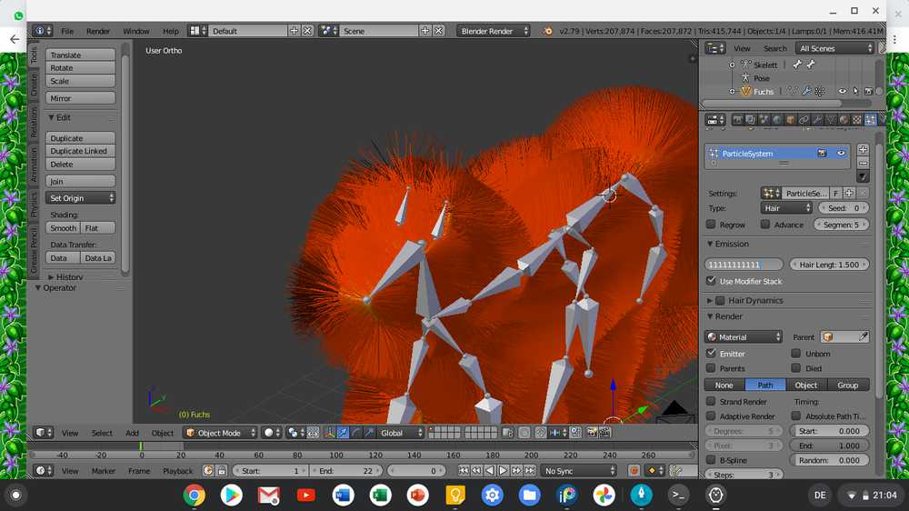Screen dimensions: 909x511
Task: Click the Hair Length value field
Action: [828, 265]
